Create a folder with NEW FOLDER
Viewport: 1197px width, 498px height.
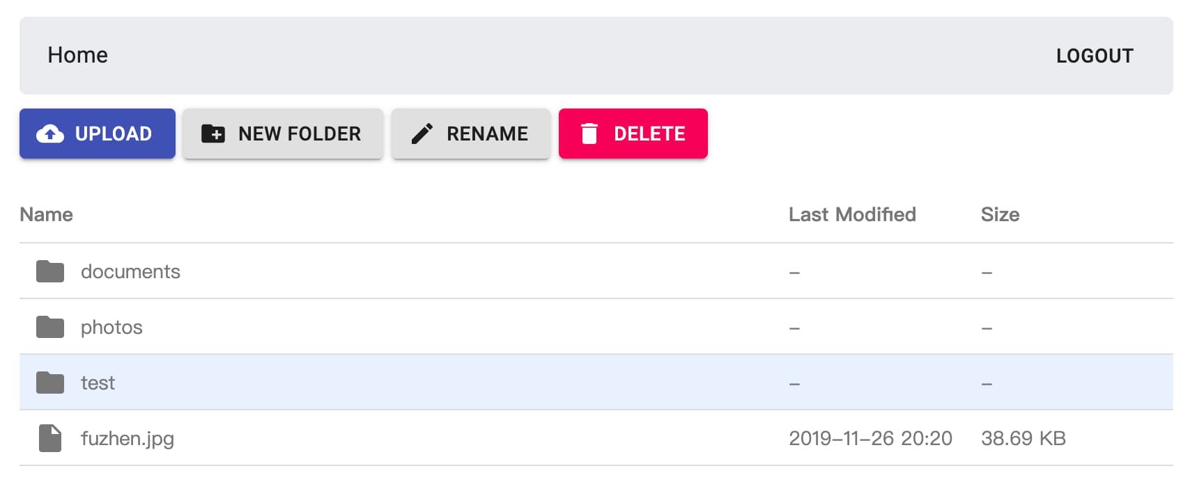(x=283, y=134)
